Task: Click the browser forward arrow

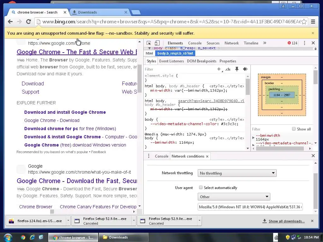Action: pos(19,22)
